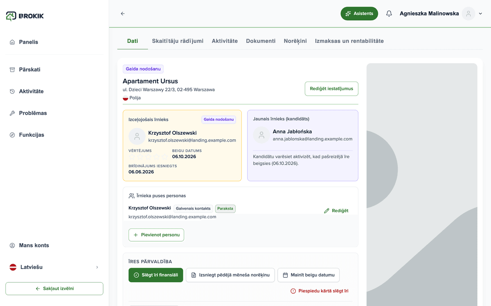Open the Dokumenti tab
This screenshot has height=306, width=491.
(x=261, y=41)
